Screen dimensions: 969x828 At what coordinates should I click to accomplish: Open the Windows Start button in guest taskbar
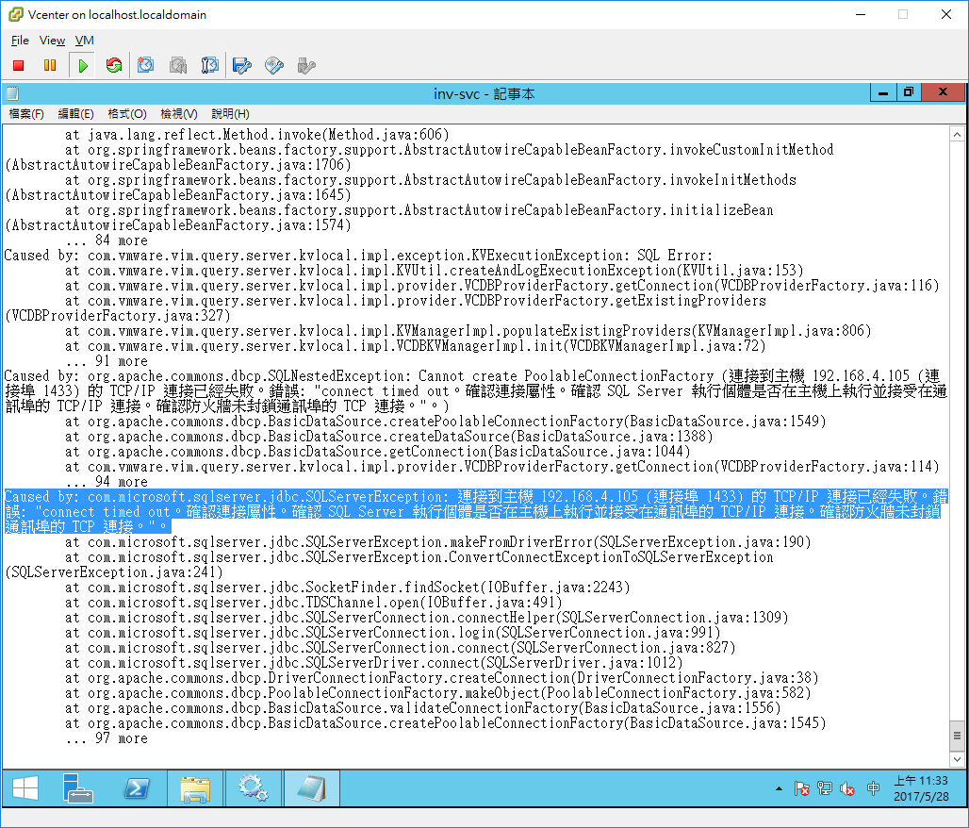coord(25,788)
